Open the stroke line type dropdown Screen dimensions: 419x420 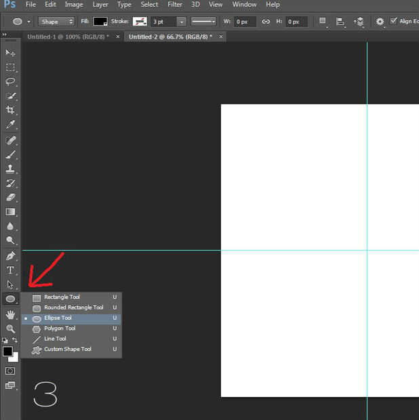tap(203, 22)
